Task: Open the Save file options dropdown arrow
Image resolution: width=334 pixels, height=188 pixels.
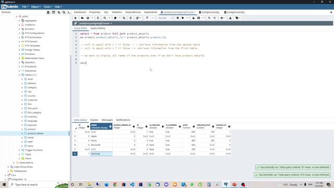Action: click(92, 18)
